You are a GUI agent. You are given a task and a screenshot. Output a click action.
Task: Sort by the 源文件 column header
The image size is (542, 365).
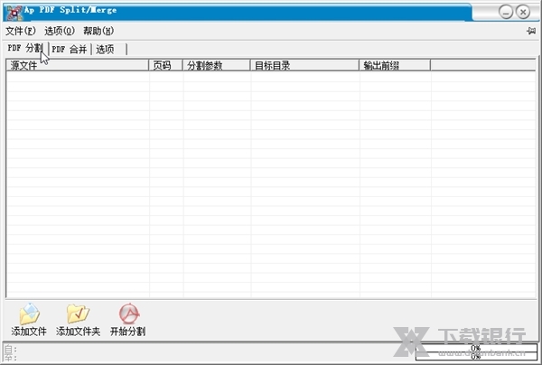tap(77, 65)
